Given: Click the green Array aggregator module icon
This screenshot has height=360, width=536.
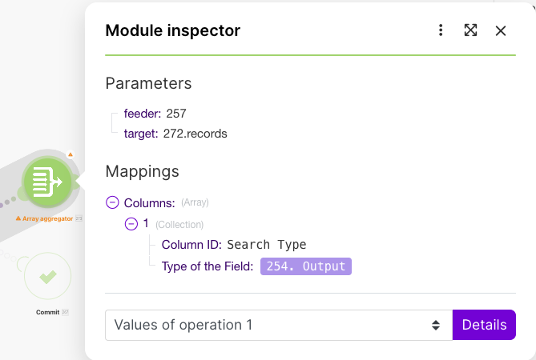Looking at the screenshot, I should point(48,182).
